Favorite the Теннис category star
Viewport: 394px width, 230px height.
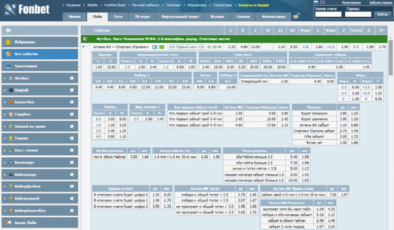pos(72,138)
